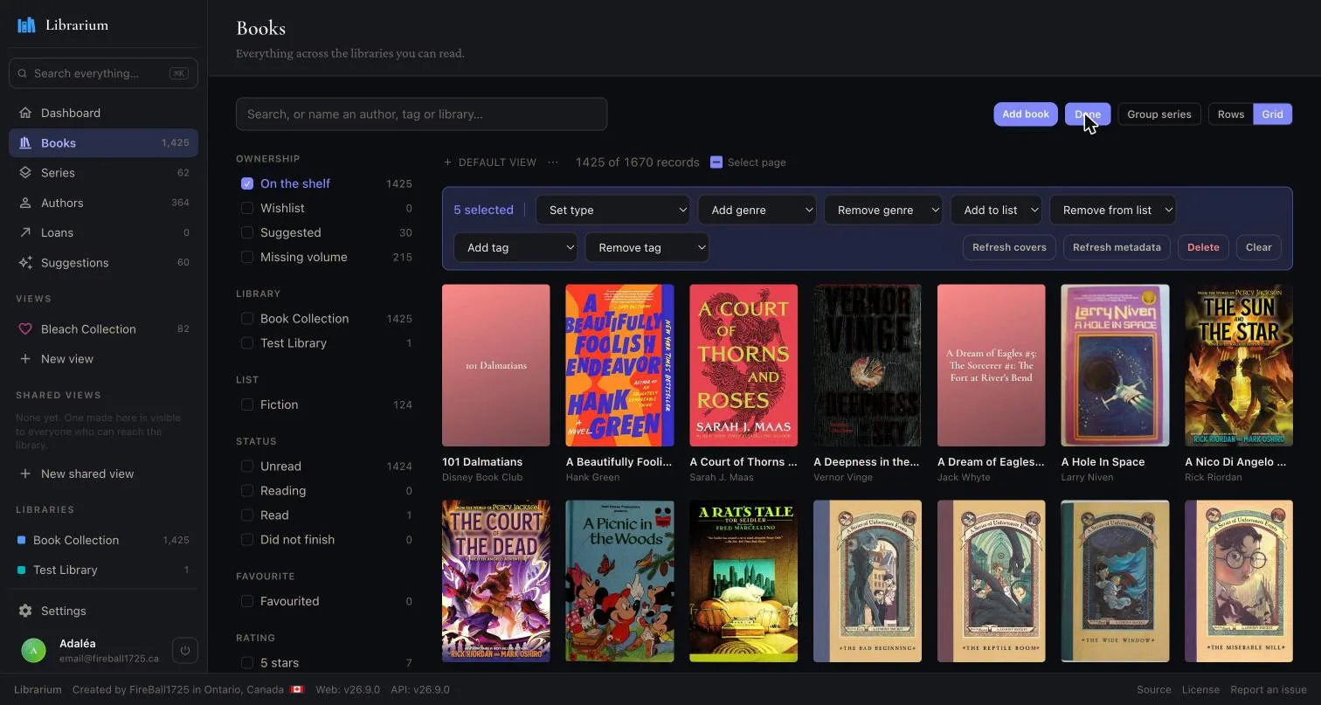This screenshot has height=705, width=1321.
Task: Focus the author, tag or library search box
Action: tap(421, 114)
